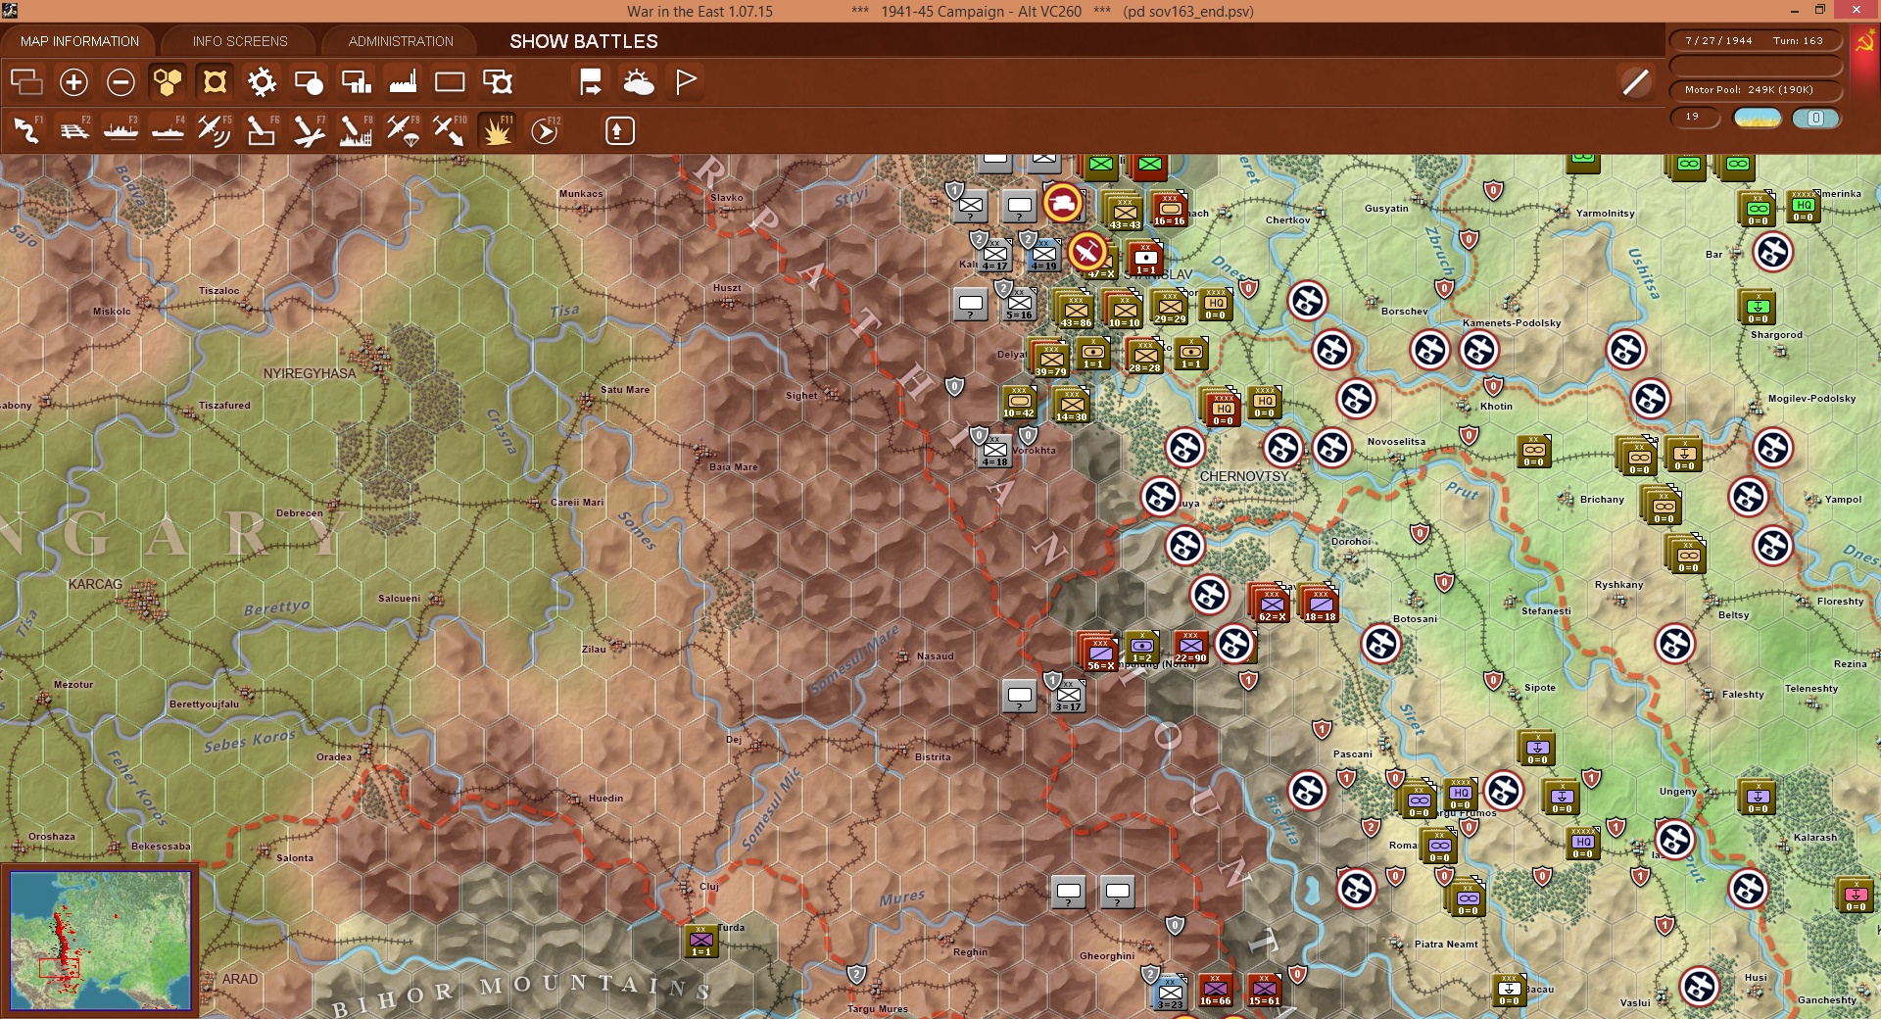Click the plain rectangle toolbar icon
The width and height of the screenshot is (1881, 1019).
[x=450, y=82]
